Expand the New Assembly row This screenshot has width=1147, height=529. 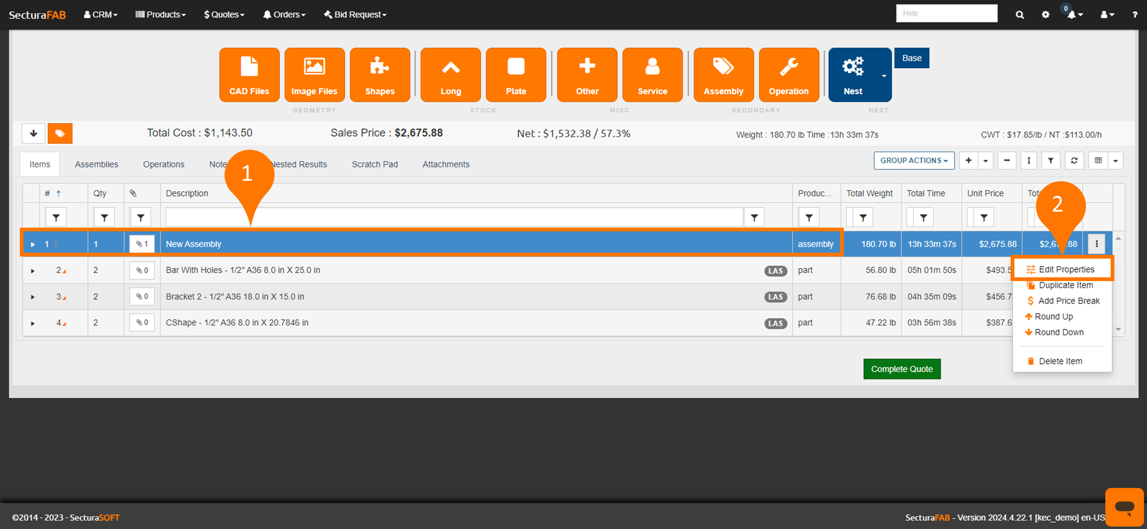[33, 244]
